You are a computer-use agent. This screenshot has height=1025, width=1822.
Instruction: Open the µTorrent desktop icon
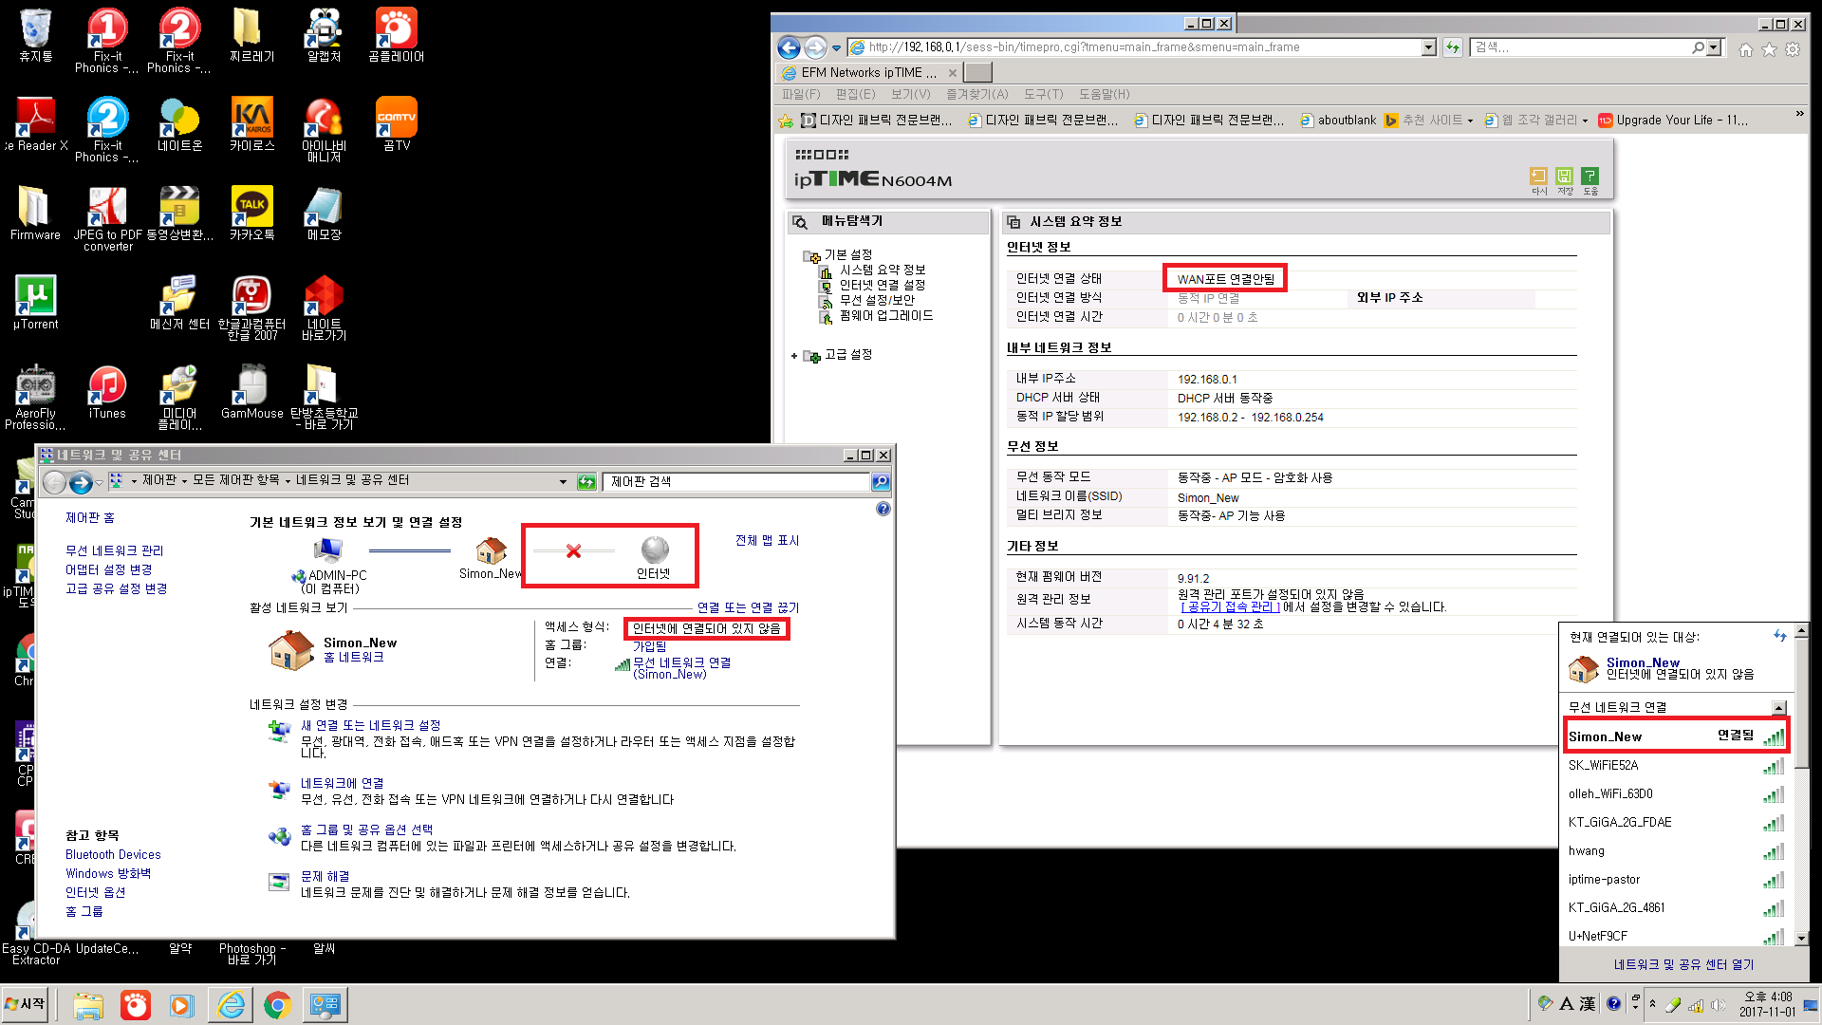pos(36,303)
